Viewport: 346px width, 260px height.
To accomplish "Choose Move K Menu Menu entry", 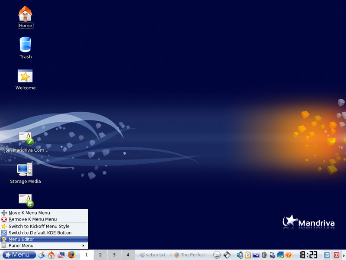I will point(44,213).
